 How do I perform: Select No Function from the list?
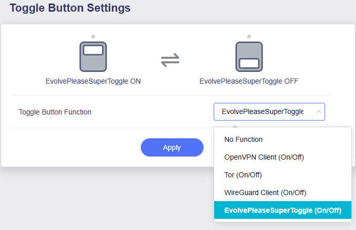[x=244, y=139]
